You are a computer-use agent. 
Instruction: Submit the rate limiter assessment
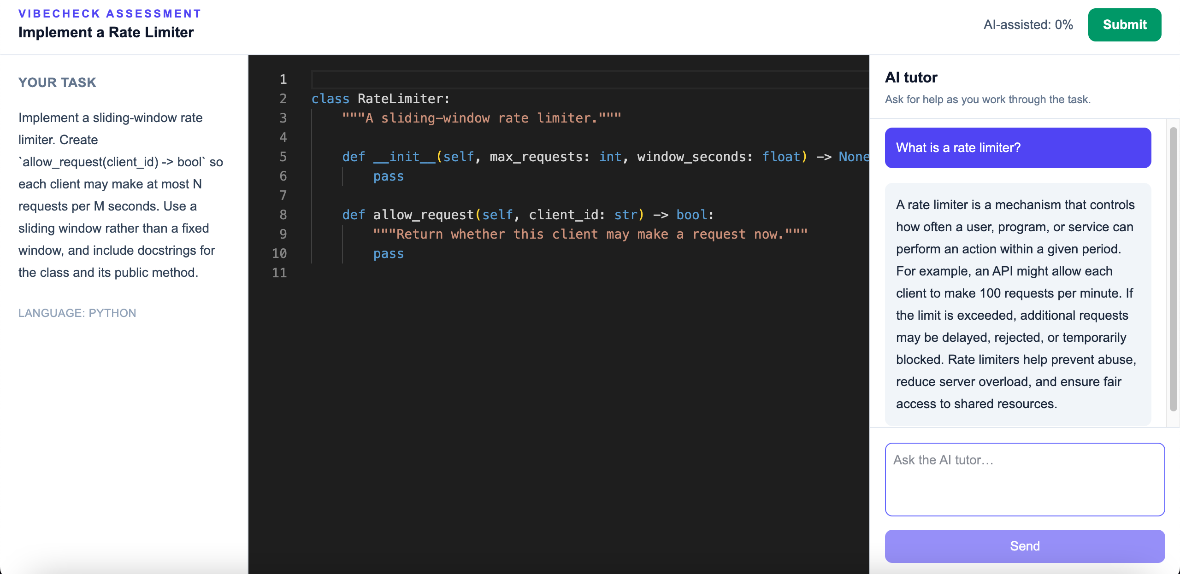coord(1124,25)
